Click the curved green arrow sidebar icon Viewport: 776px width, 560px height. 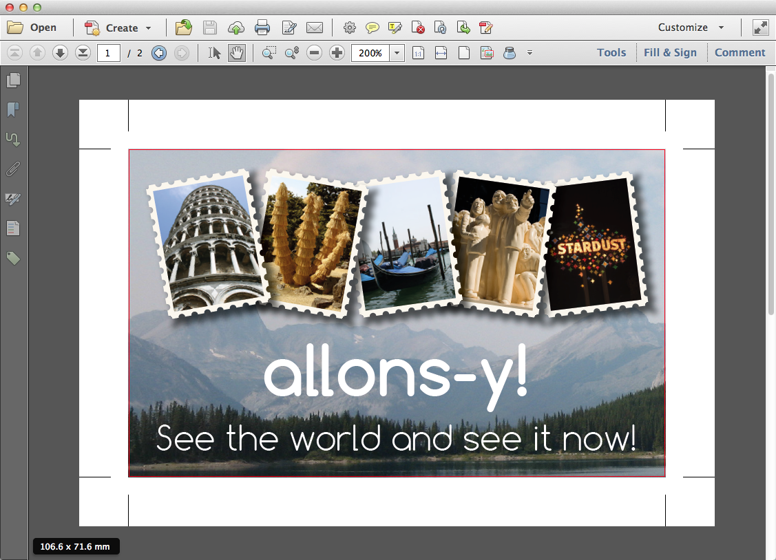(13, 140)
